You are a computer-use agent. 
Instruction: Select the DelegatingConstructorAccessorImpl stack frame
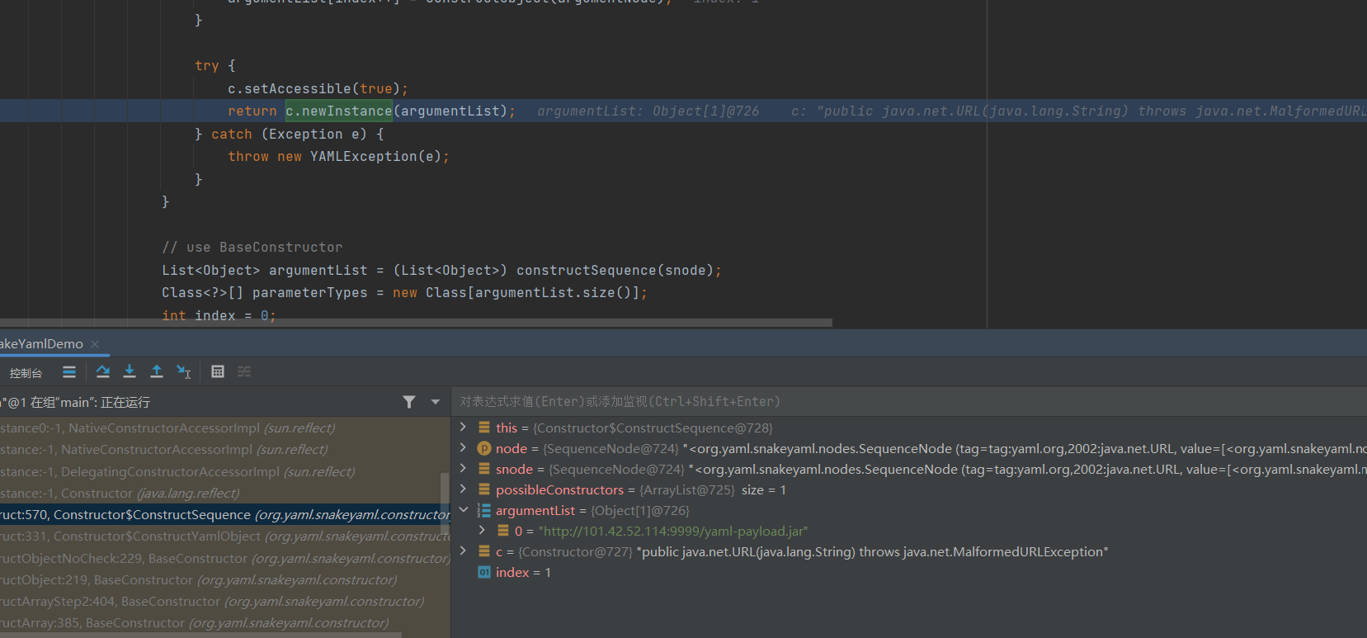click(x=224, y=471)
